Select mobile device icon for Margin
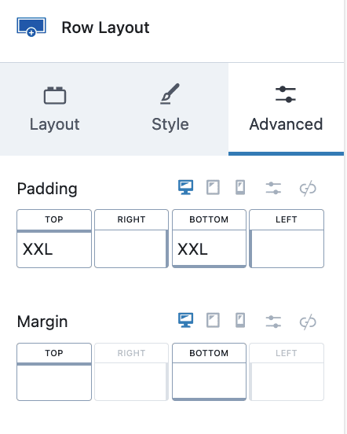347x434 pixels. [240, 320]
